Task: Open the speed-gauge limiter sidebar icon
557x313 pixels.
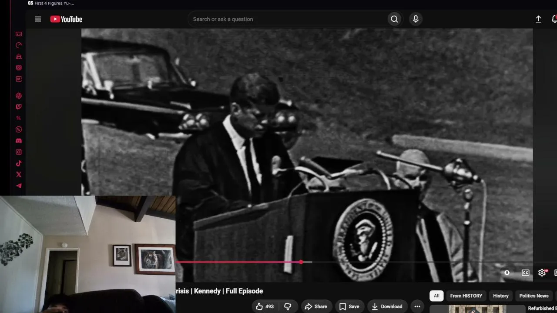Action: point(19,45)
